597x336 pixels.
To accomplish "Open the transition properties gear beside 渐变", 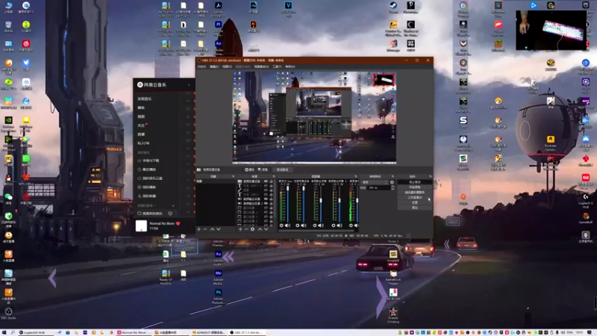I will pos(393,182).
